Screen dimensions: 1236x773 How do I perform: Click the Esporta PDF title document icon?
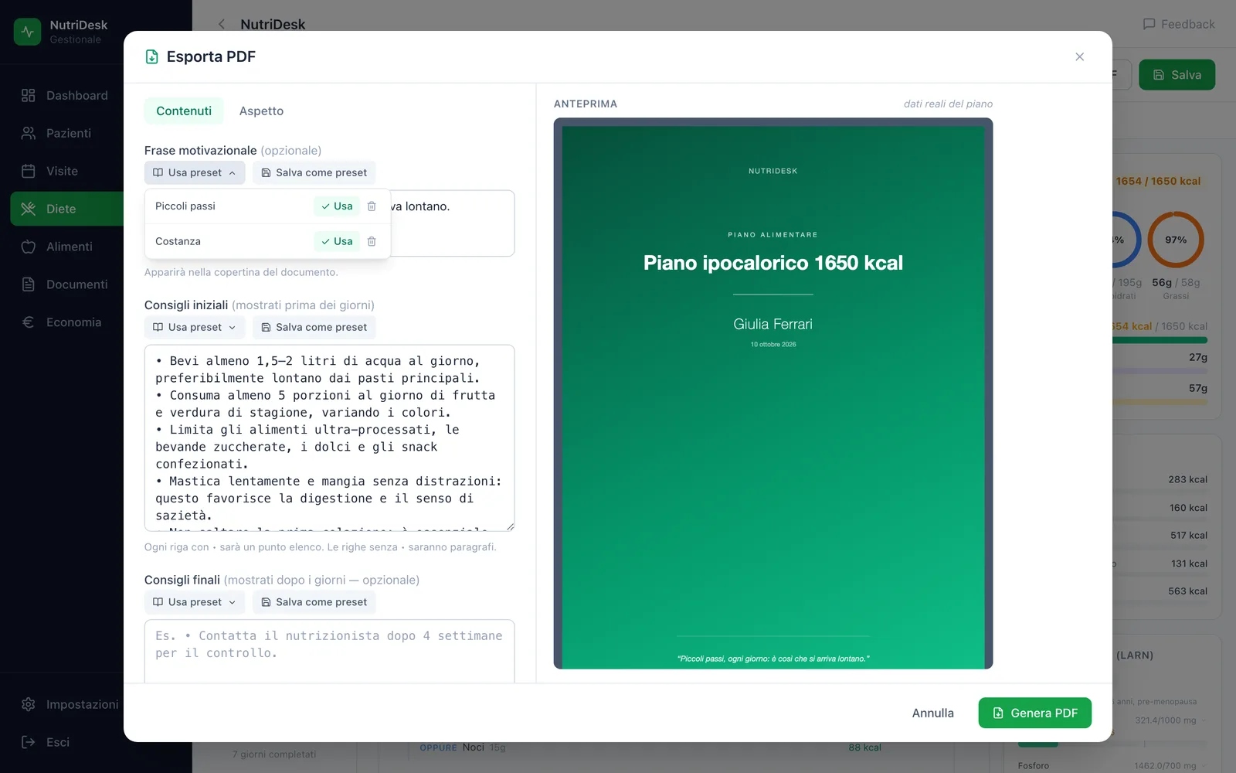[x=152, y=56]
